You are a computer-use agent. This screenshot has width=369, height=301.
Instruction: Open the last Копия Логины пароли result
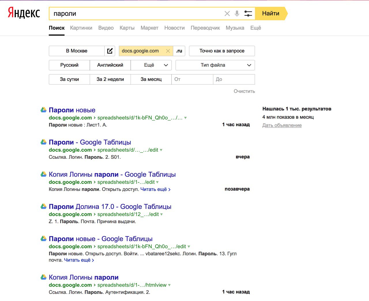point(84,277)
